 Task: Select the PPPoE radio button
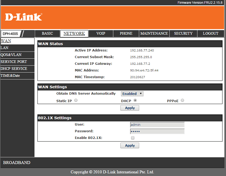click(x=182, y=100)
